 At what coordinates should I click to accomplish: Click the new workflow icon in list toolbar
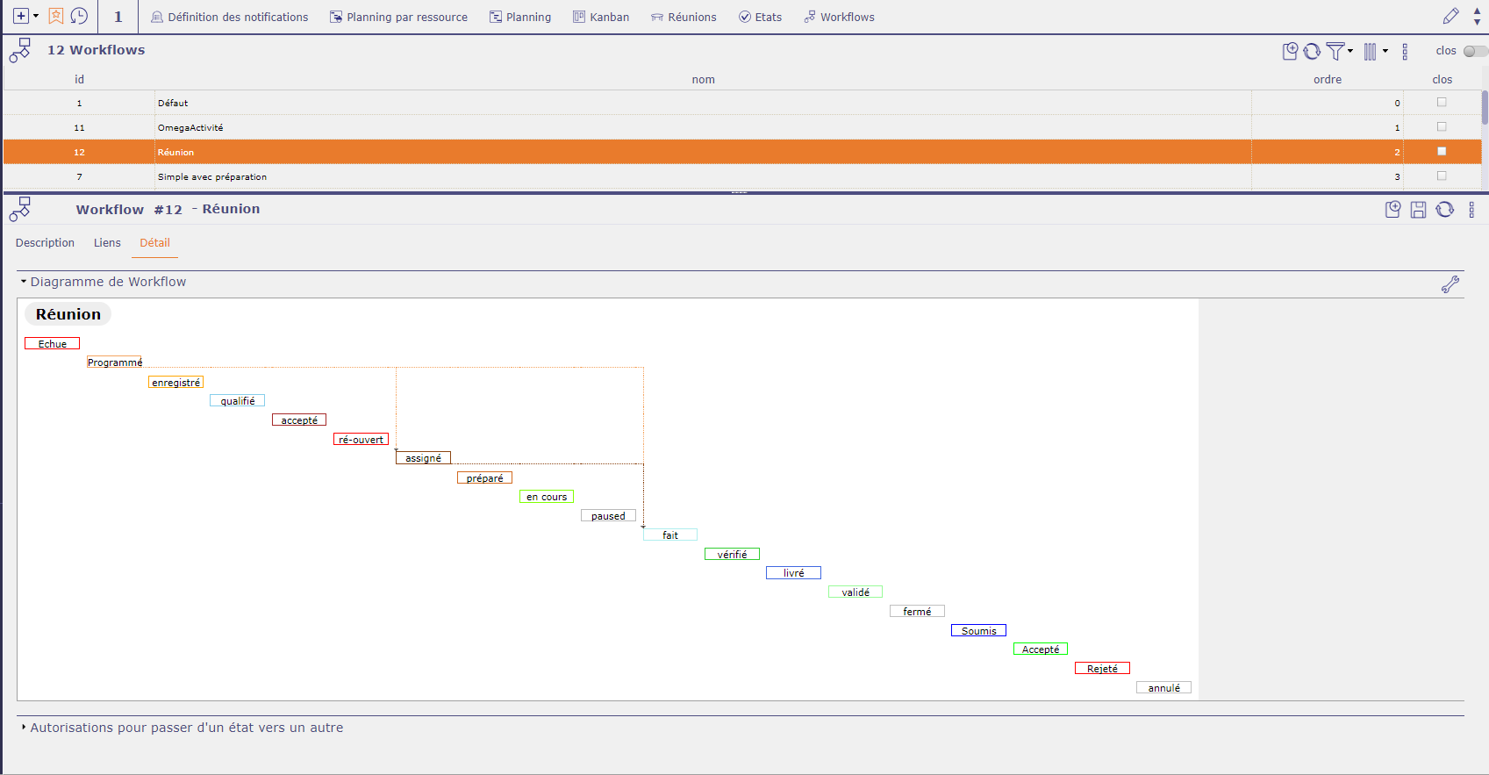point(1290,52)
